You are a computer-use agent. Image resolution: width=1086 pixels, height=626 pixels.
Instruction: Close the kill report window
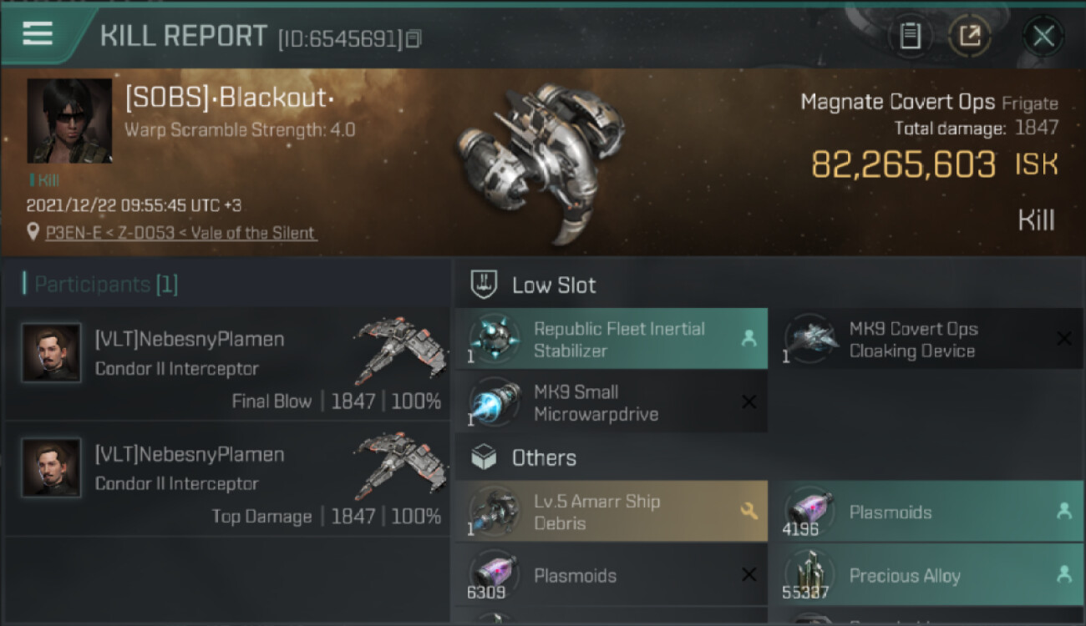click(x=1043, y=36)
